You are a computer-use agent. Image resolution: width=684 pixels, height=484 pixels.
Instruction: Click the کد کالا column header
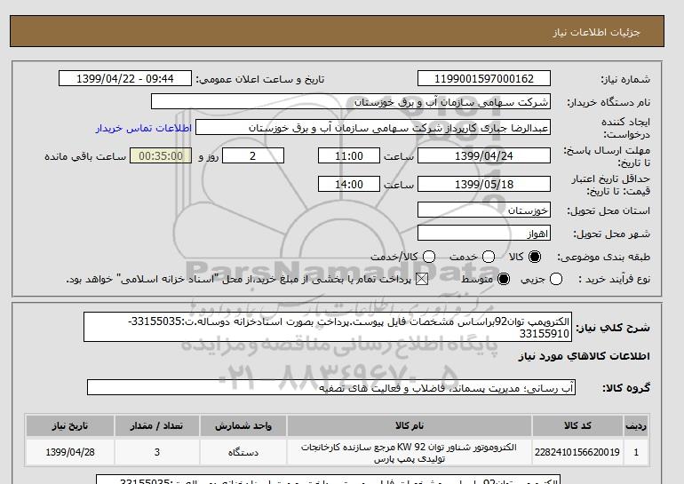[x=577, y=425]
